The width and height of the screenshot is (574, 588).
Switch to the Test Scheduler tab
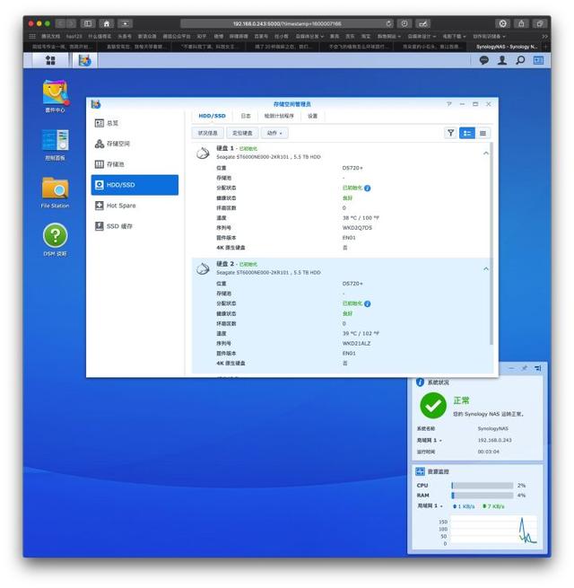click(x=279, y=116)
